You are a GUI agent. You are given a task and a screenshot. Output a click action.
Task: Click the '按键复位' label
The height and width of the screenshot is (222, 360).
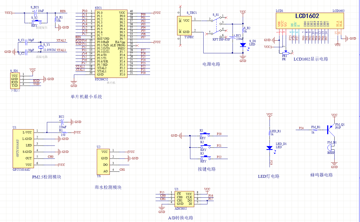pos(42,28)
